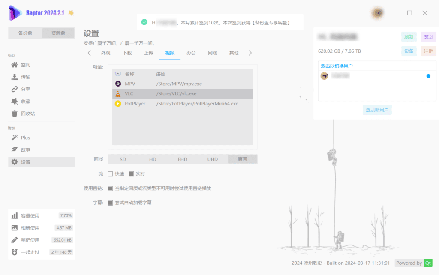Screen dimensions: 439x275
Task: Click the 相册使用 picture icon
Action: [15, 228]
